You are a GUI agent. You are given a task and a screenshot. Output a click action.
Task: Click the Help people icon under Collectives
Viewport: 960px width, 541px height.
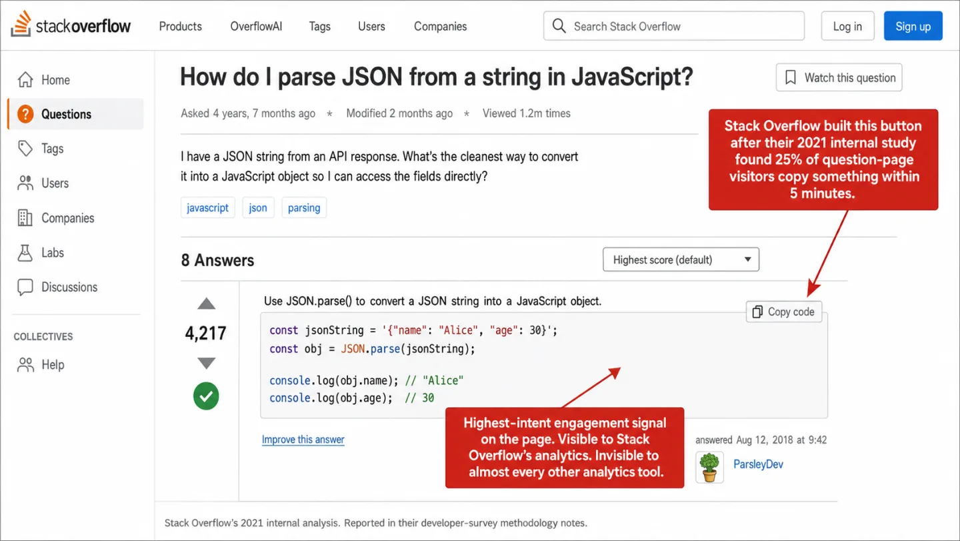[25, 365]
